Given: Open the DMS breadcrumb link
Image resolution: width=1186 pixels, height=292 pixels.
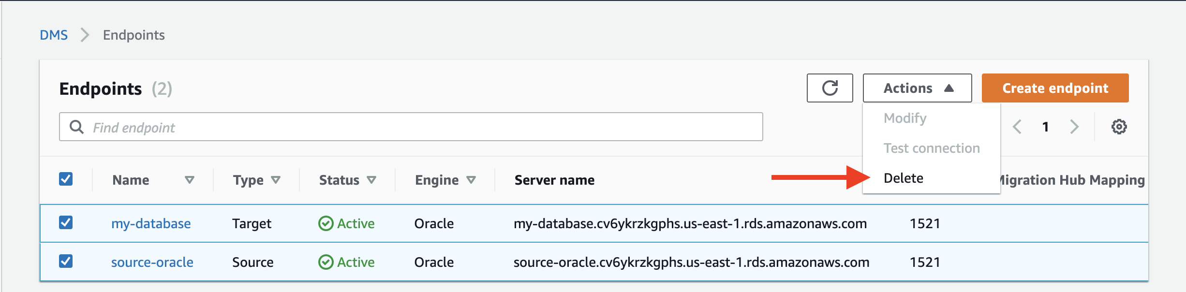Looking at the screenshot, I should [x=54, y=35].
